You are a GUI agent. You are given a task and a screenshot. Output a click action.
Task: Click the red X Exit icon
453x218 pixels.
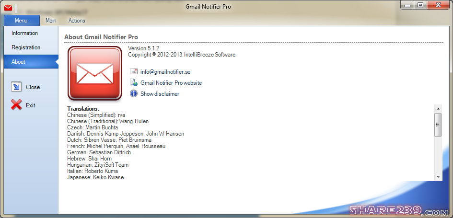pos(16,105)
